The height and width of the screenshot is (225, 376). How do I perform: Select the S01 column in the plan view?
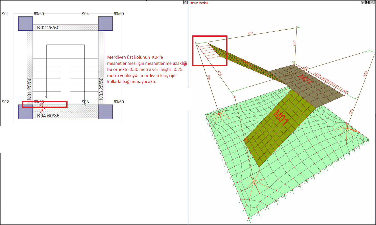click(25, 24)
